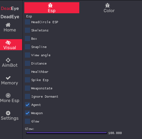Image resolution: width=142 pixels, height=139 pixels.
Task: Tick the Healthbar checkbox
Action: pos(27,72)
